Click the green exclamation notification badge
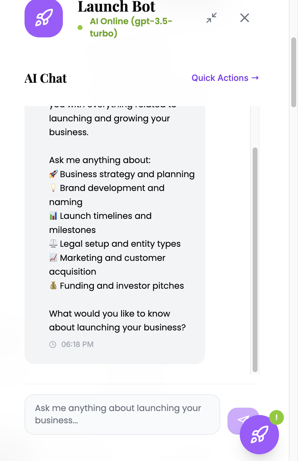Viewport: 298px width, 461px height. [277, 417]
